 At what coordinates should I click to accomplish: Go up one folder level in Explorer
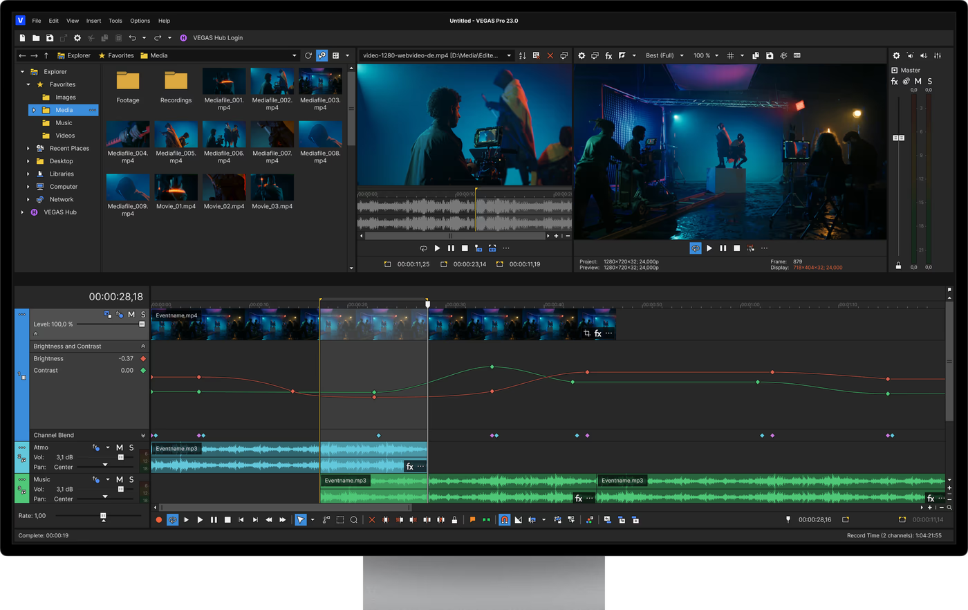click(46, 55)
